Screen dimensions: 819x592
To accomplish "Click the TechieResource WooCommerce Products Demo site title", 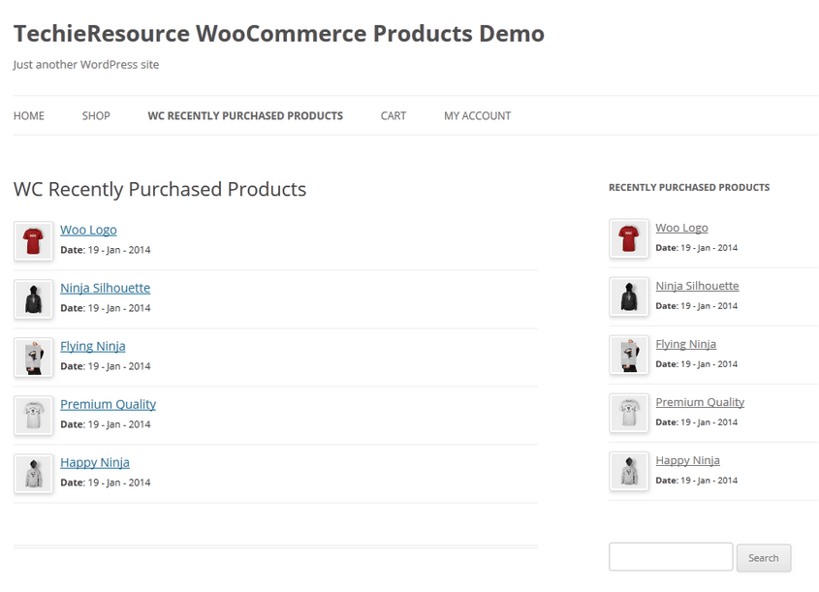I will (279, 33).
